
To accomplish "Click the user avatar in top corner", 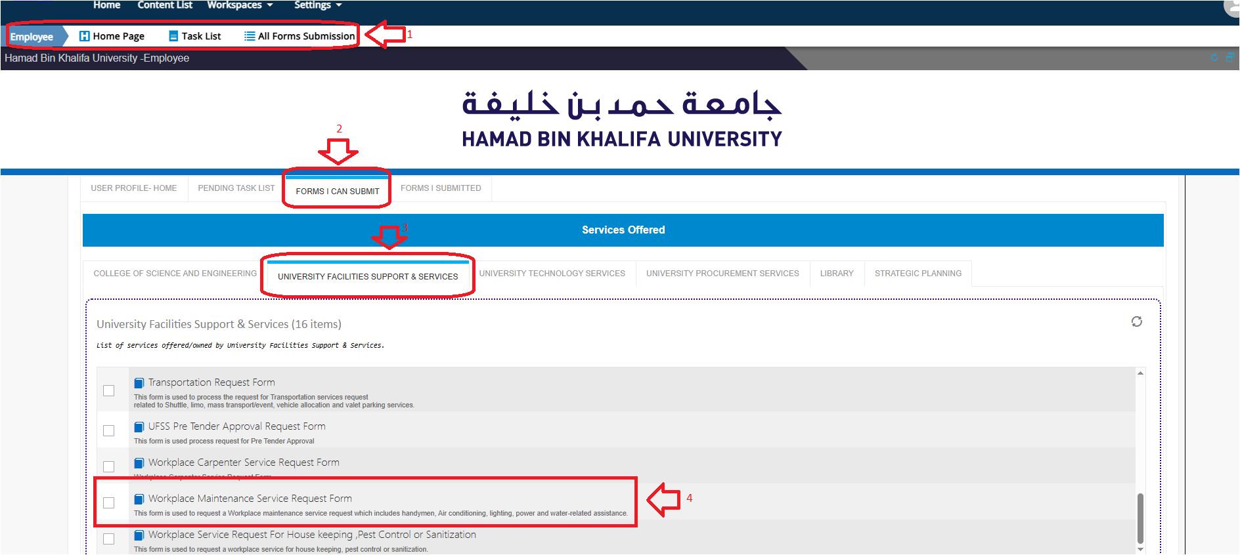I will 1232,7.
